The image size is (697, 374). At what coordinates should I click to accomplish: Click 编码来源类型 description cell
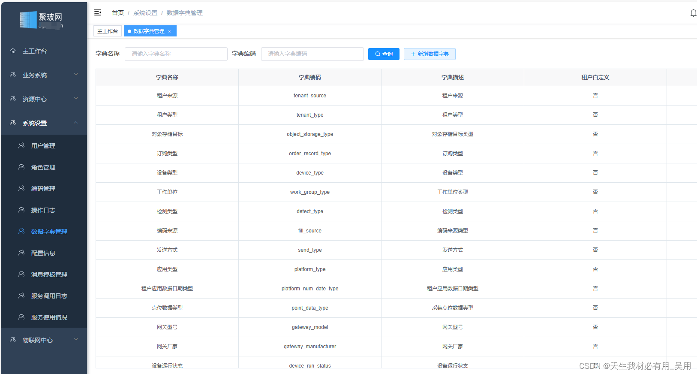tap(453, 231)
